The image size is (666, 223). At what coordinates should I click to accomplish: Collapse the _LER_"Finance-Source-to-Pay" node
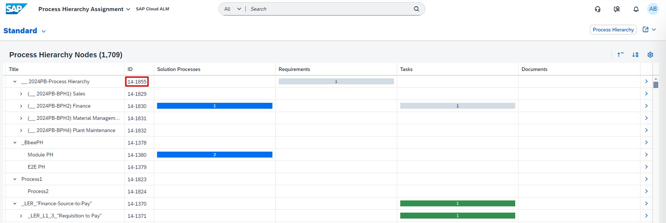[x=15, y=203]
